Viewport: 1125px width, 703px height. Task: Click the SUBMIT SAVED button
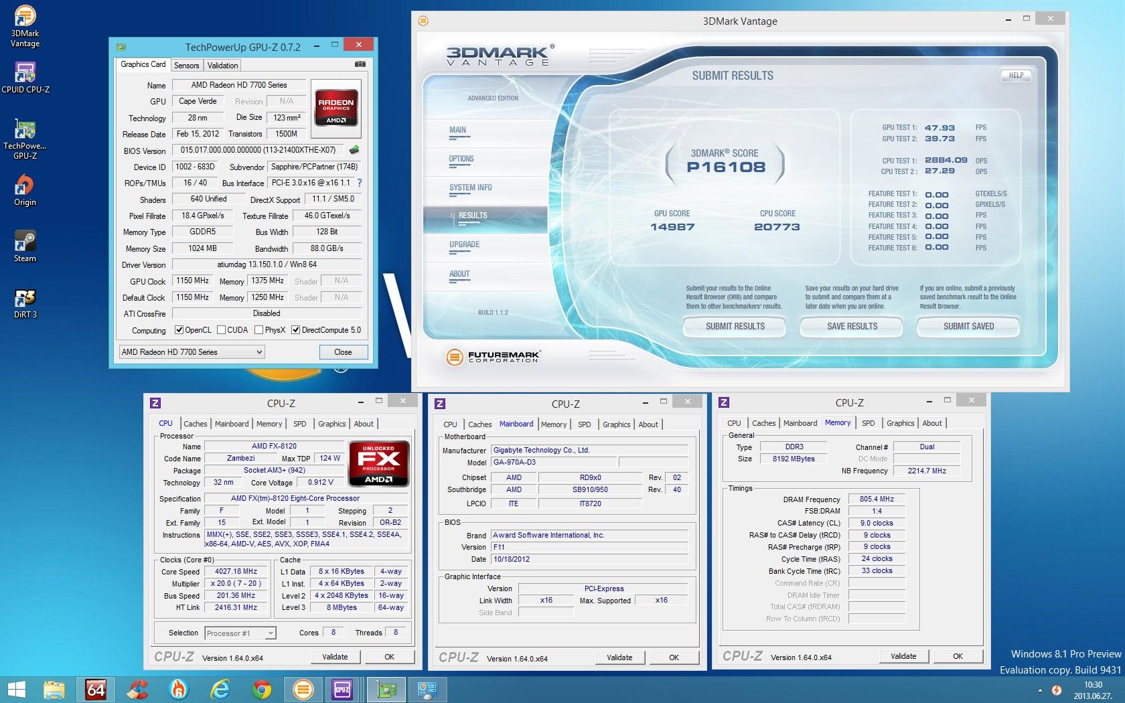tap(968, 327)
